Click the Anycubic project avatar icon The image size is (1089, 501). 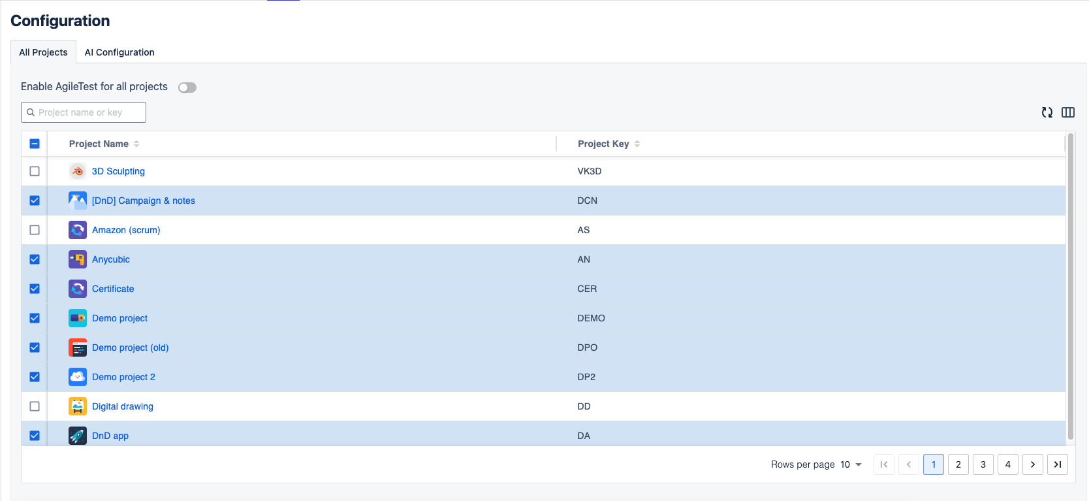coord(78,259)
